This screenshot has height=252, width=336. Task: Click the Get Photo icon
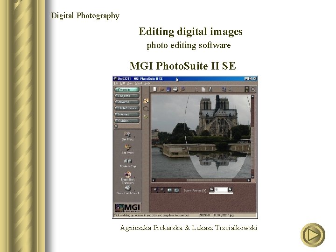point(127,134)
